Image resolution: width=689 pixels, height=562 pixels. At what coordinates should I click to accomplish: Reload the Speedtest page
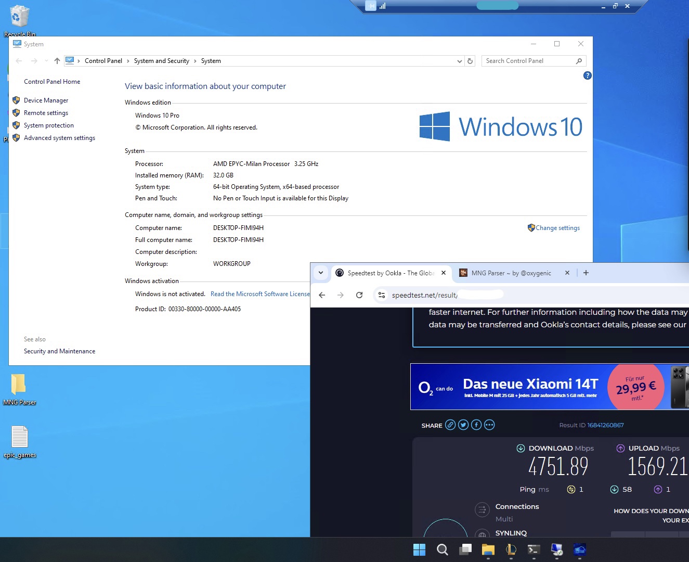pyautogui.click(x=359, y=295)
